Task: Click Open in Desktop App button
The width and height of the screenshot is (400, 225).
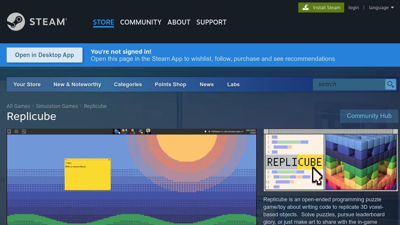Action: click(45, 55)
